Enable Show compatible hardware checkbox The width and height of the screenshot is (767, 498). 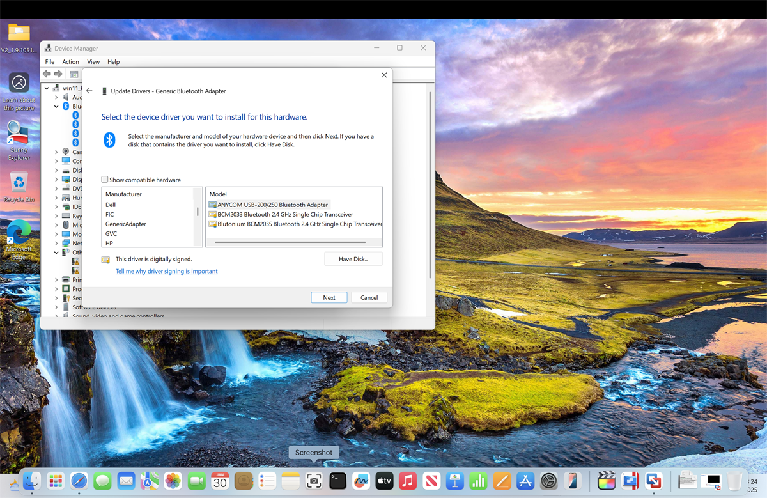pos(105,180)
